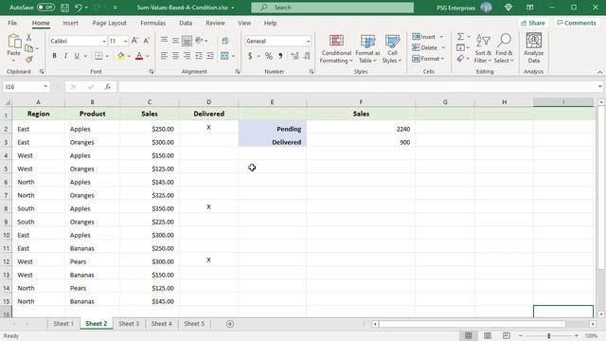
Task: Open the General number format dropdown
Action: point(308,41)
